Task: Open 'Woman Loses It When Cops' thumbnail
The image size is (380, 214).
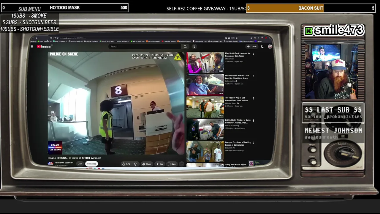Action: (205, 85)
